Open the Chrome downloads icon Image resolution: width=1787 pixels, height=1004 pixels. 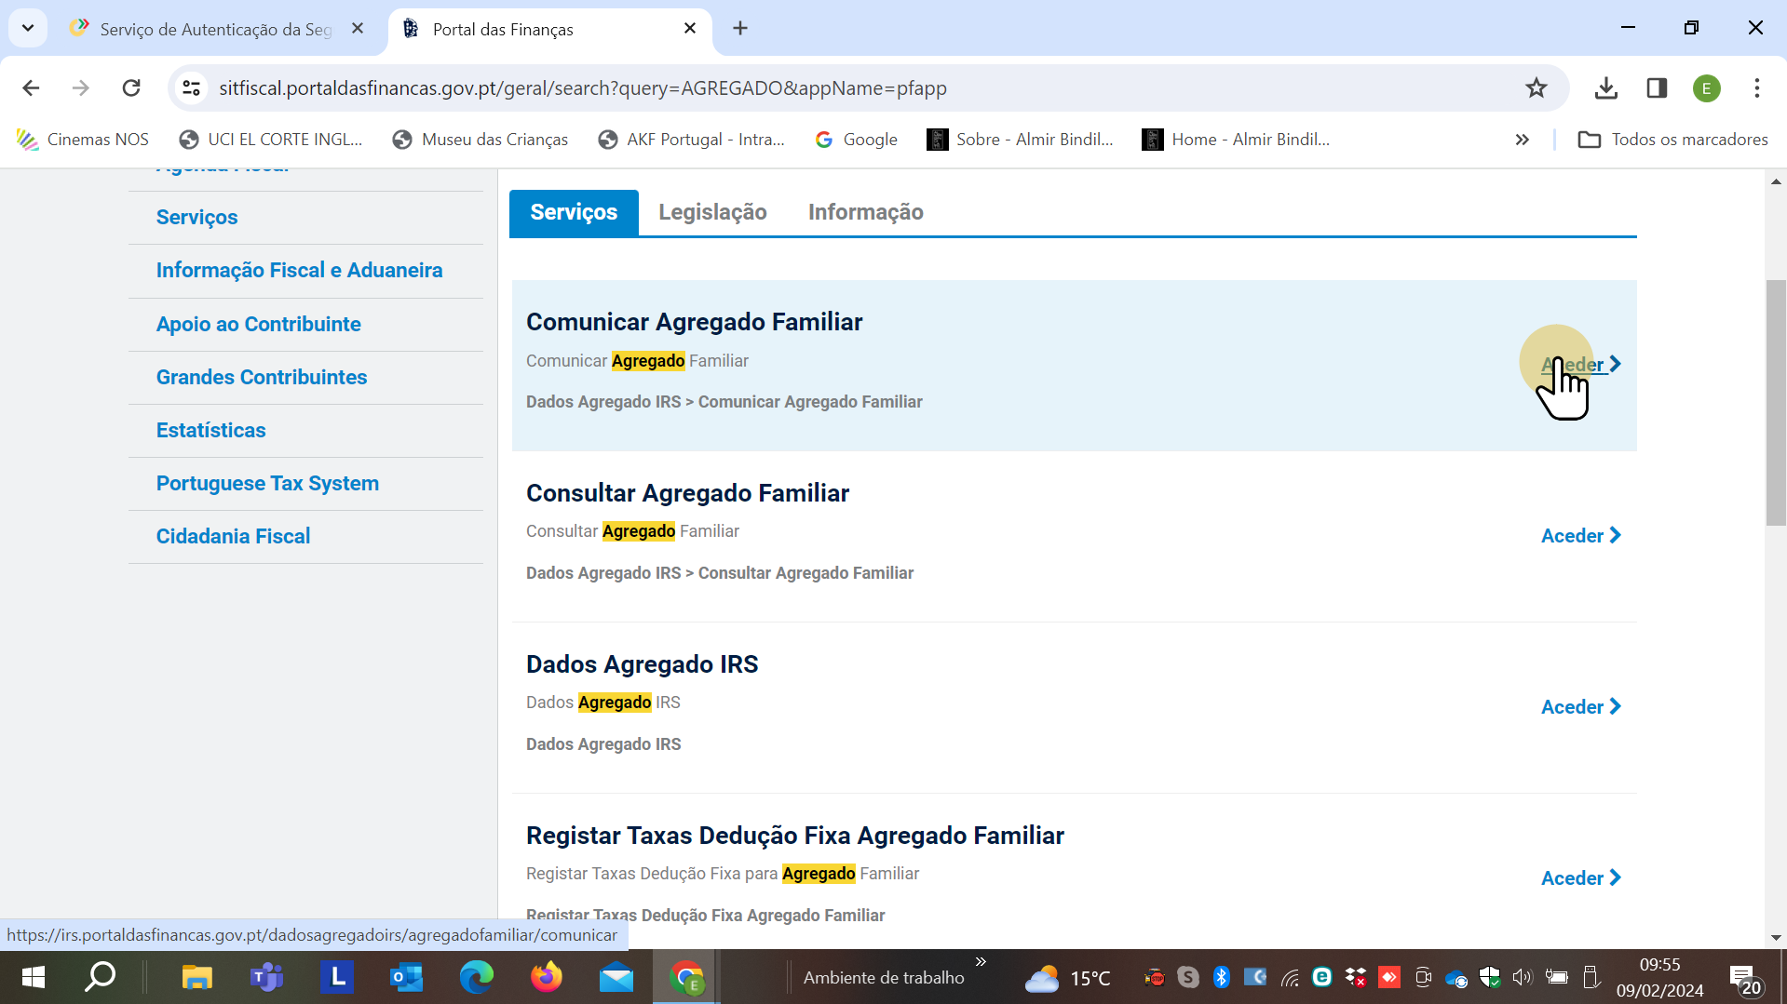[x=1605, y=88]
